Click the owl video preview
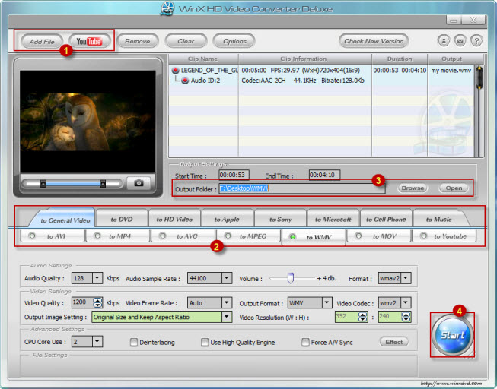This screenshot has height=389, width=497. point(88,122)
